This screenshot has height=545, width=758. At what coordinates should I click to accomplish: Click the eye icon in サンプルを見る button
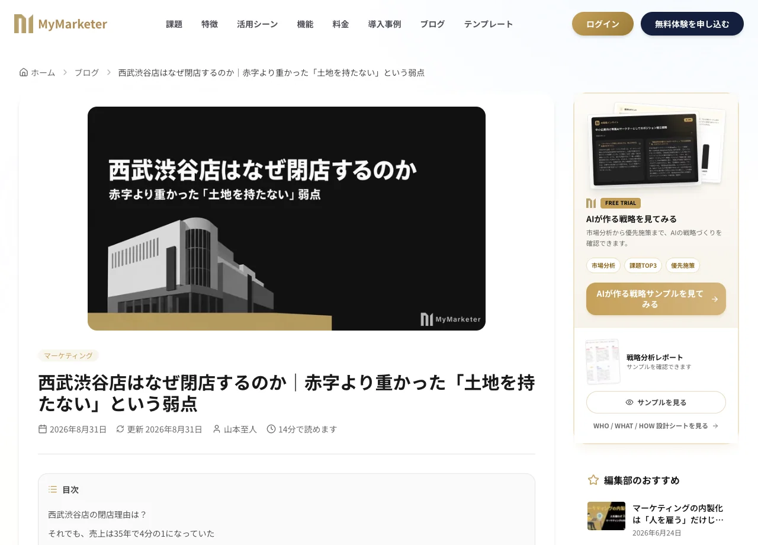(x=629, y=402)
